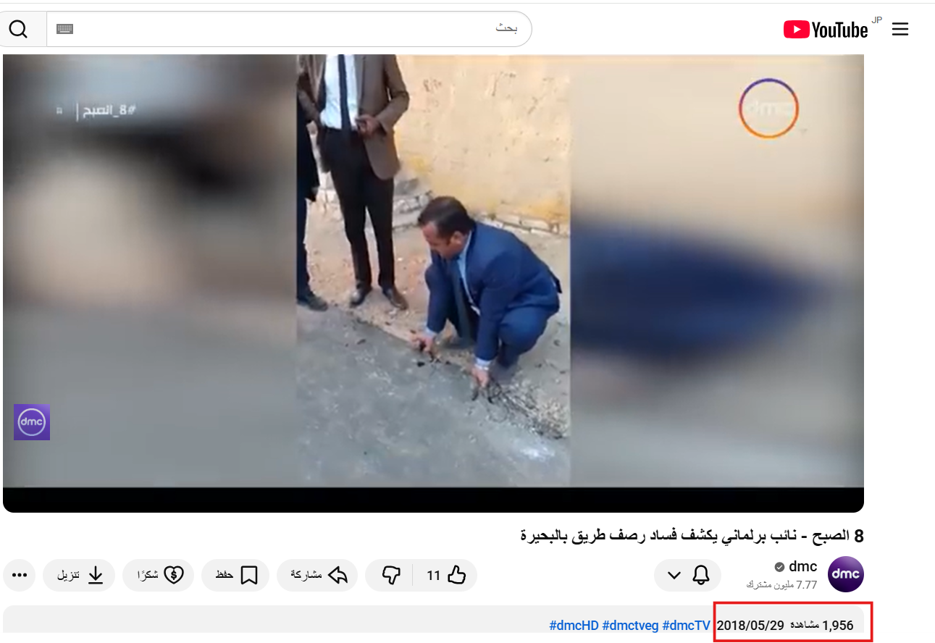
Task: Click the Thanks (شكرًا) heart button
Action: tap(159, 576)
